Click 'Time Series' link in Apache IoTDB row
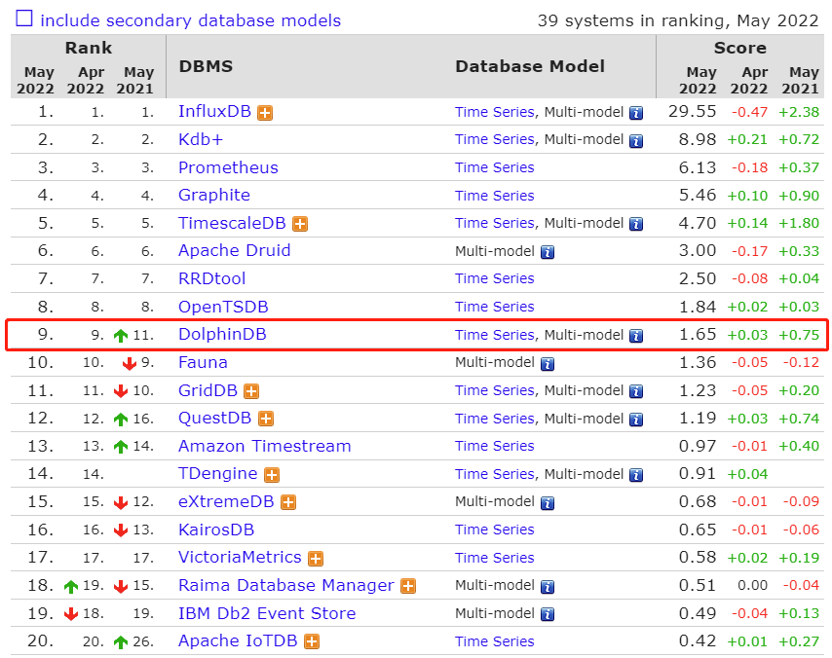 (x=495, y=641)
